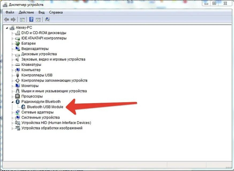Close the Диспетчер устройств window
234x171 pixels.
click(225, 3)
